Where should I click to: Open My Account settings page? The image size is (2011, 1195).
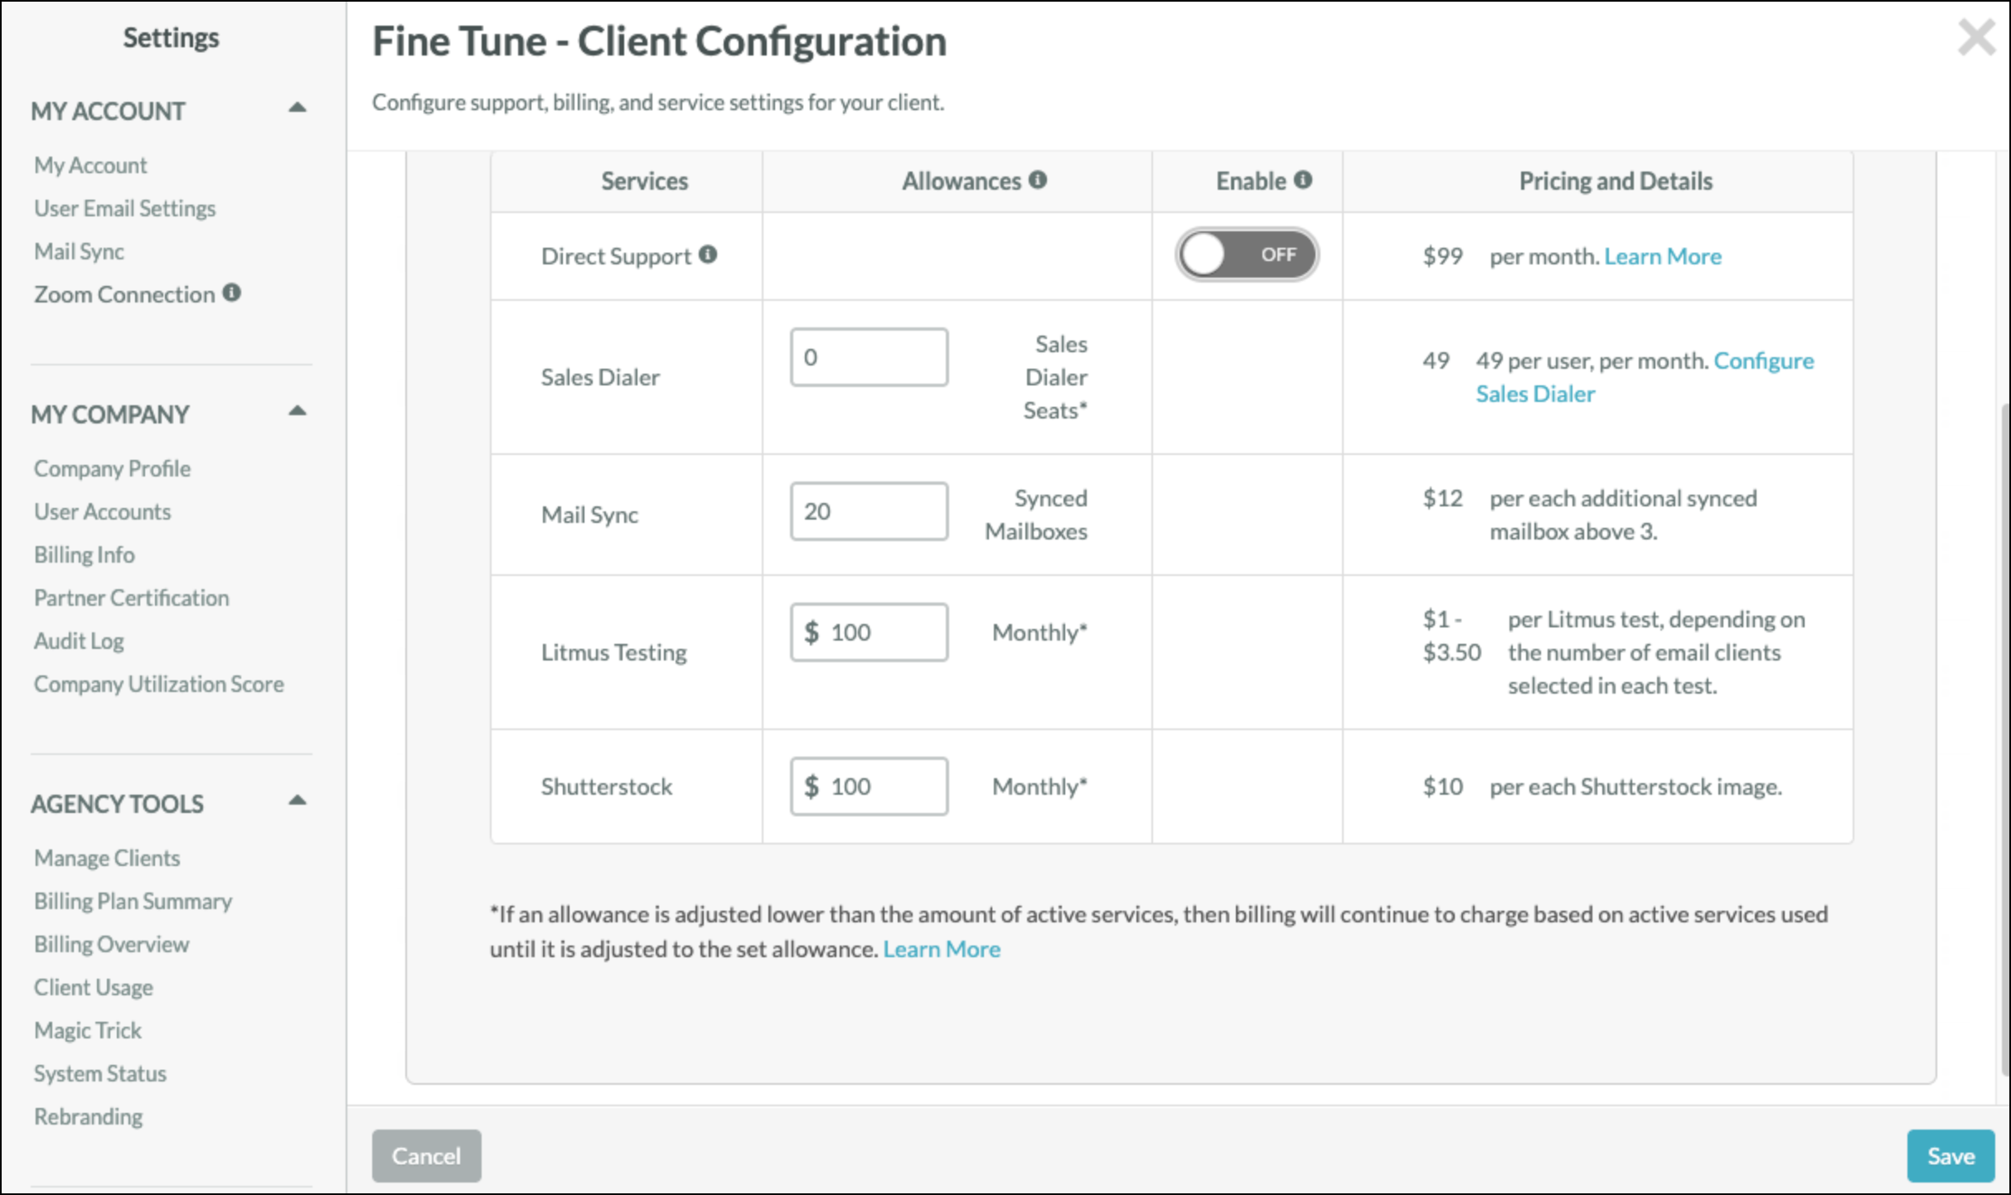[x=90, y=165]
